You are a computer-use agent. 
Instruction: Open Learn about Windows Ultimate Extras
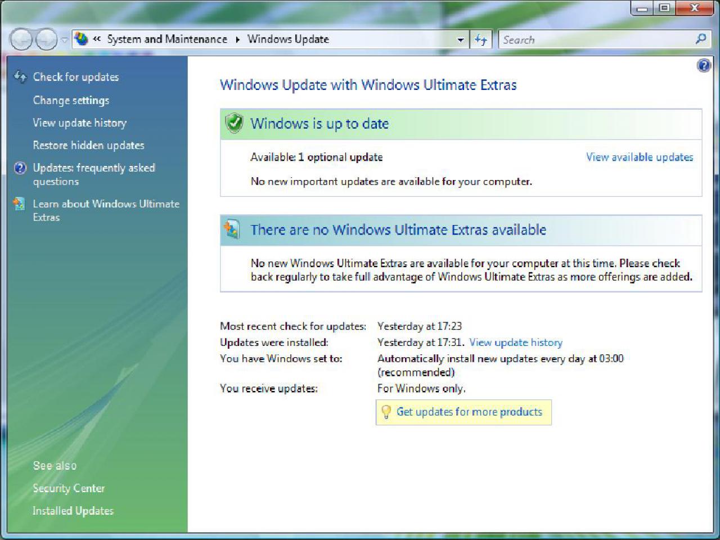pyautogui.click(x=106, y=210)
